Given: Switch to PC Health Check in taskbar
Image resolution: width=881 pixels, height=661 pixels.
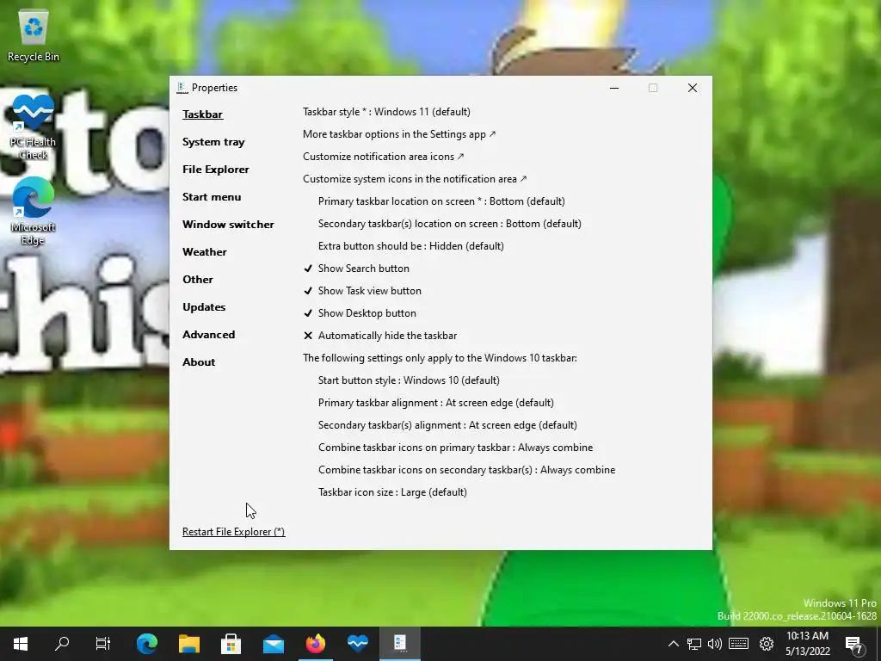Looking at the screenshot, I should 357,644.
